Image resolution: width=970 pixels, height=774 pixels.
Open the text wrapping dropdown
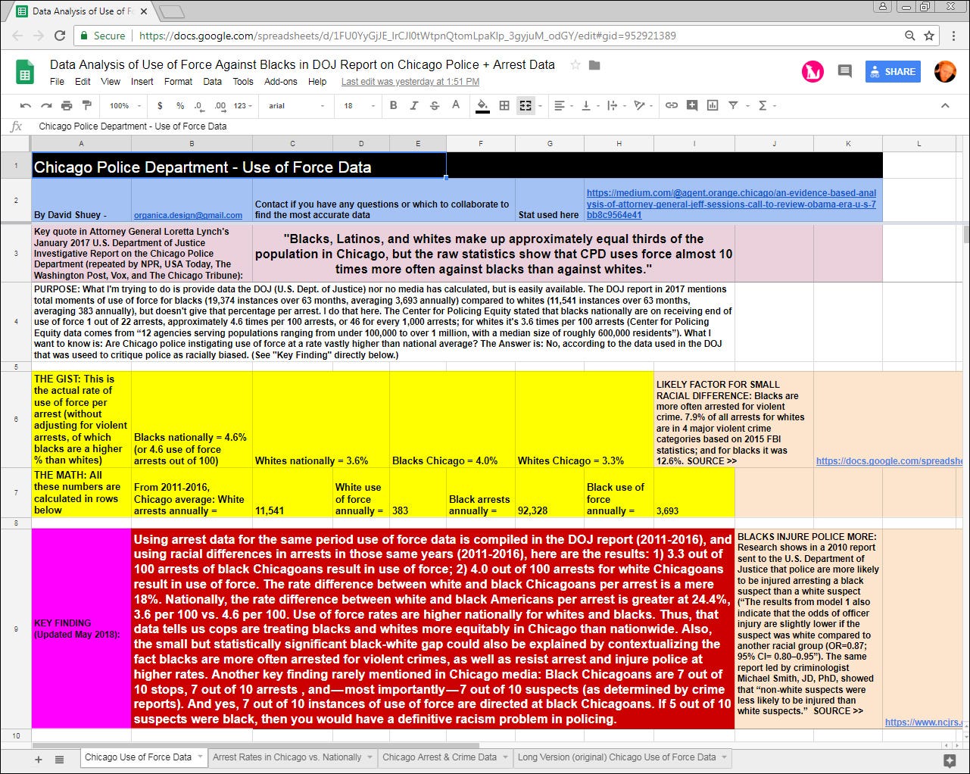coord(616,105)
